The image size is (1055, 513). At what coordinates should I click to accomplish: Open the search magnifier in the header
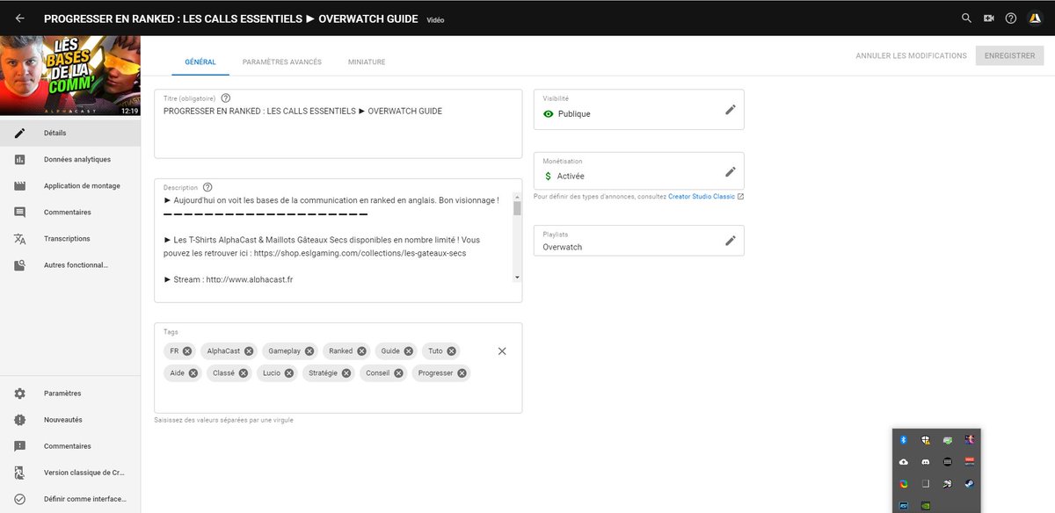(966, 18)
